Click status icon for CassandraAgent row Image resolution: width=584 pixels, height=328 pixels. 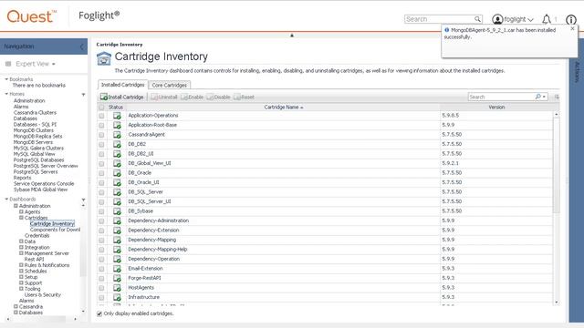pos(117,135)
